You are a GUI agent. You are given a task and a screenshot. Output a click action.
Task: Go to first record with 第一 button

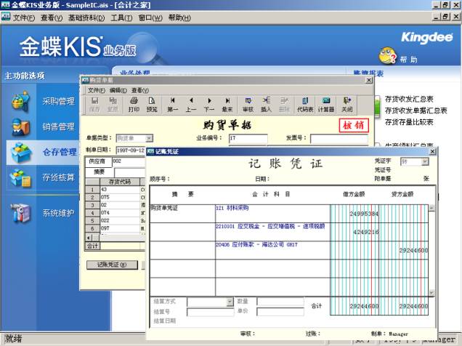[x=173, y=105]
